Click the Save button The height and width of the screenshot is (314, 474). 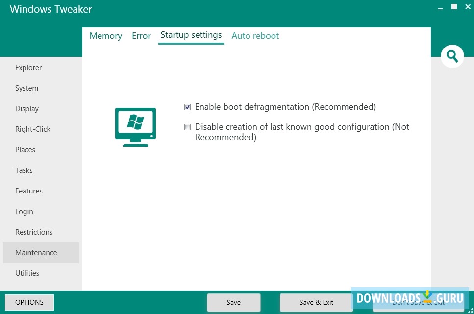pyautogui.click(x=234, y=302)
